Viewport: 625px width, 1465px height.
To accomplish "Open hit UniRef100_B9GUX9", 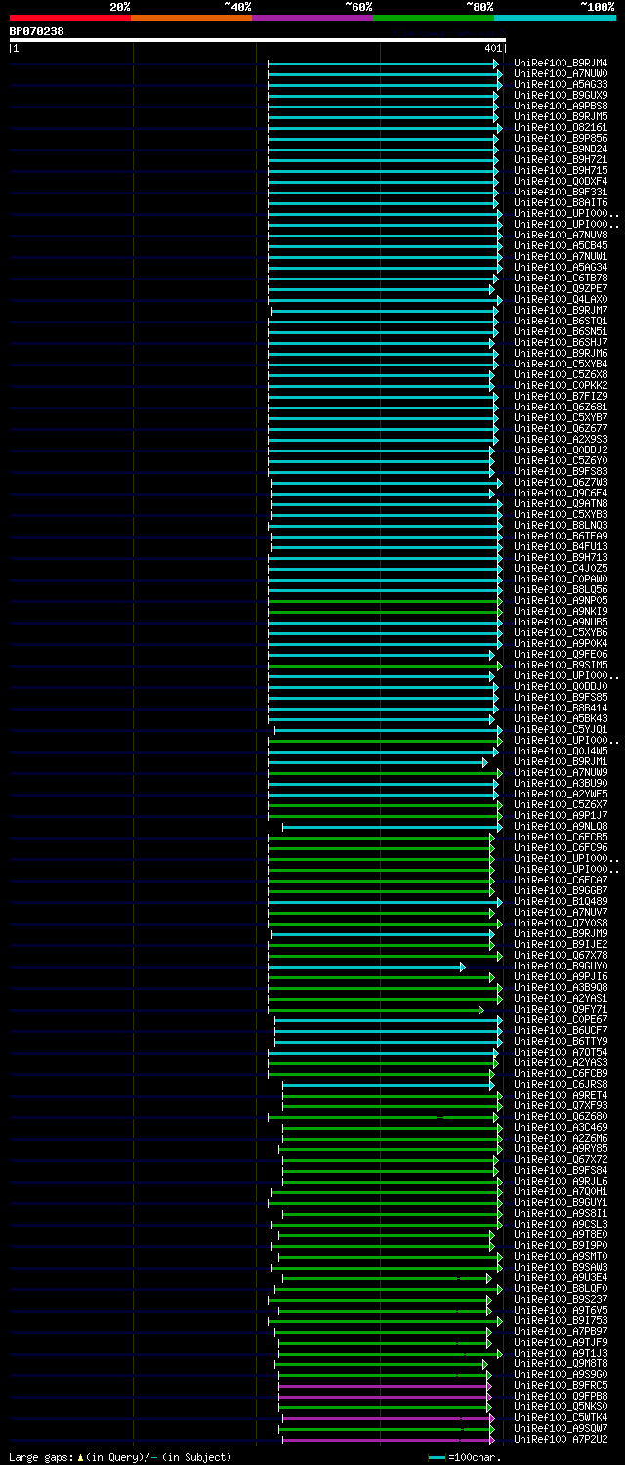I will coord(562,96).
